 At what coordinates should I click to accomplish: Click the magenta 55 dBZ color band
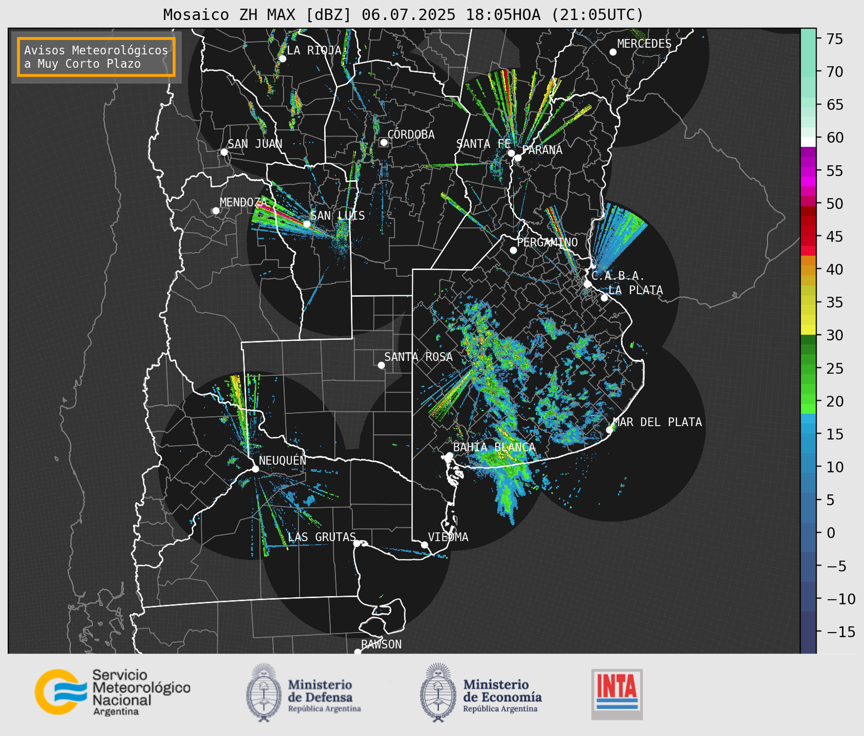pyautogui.click(x=808, y=170)
